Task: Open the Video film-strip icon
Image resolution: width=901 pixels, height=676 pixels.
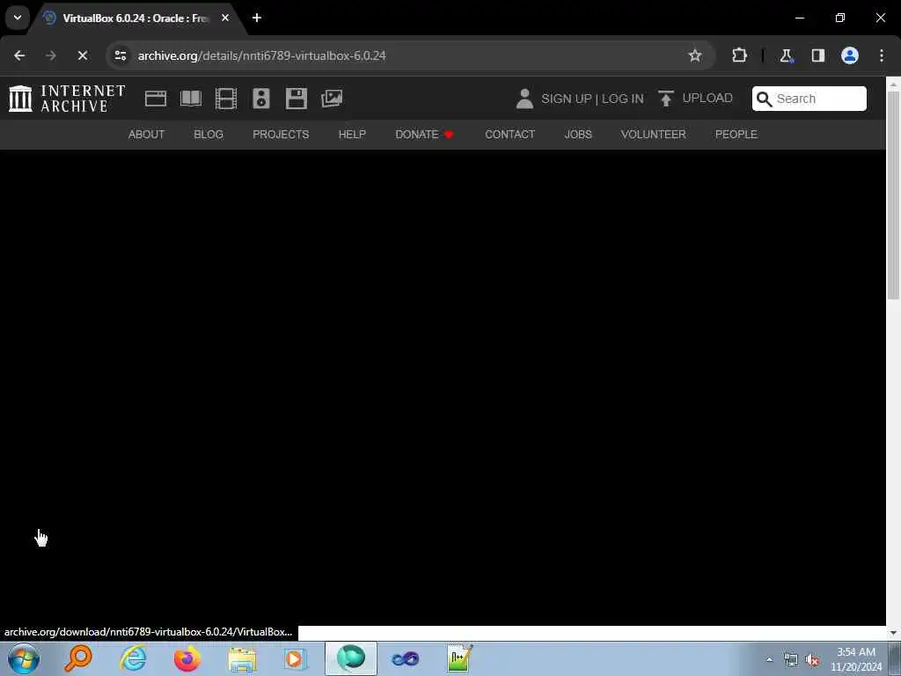Action: tap(226, 99)
